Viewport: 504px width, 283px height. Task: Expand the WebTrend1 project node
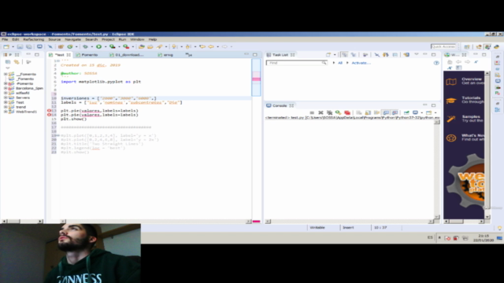tap(6, 112)
